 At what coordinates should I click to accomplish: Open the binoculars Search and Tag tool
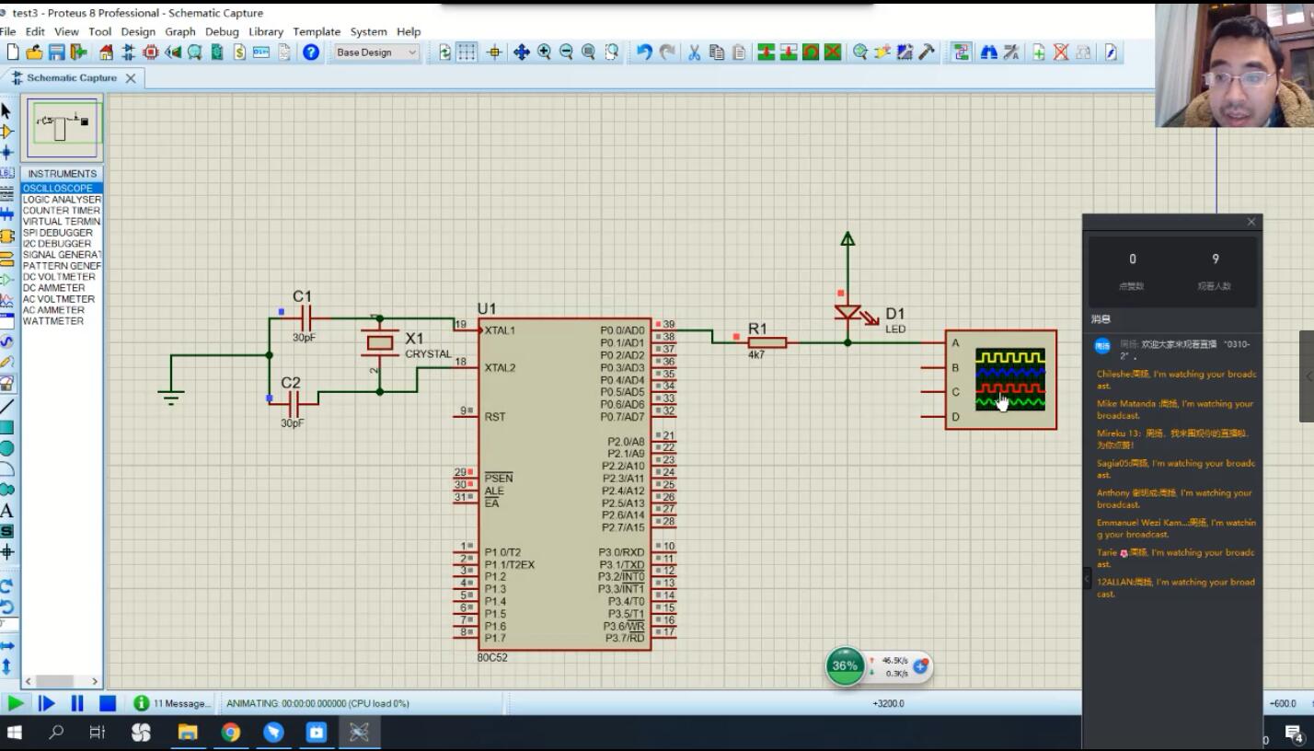(x=989, y=52)
